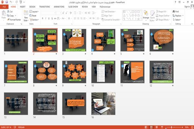Click the zoom in plus button
194x129 pixels.
pos(182,127)
